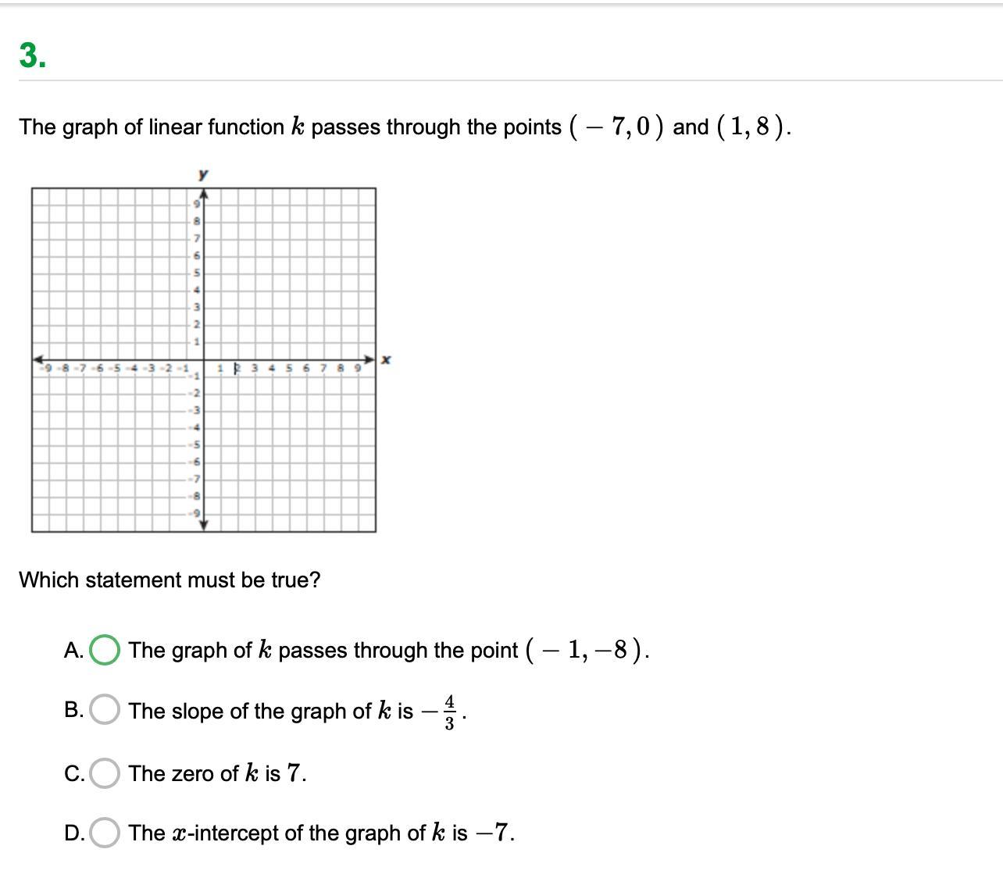The width and height of the screenshot is (1003, 892).
Task: Click the point (-7, 0) on the graph
Action: point(83,360)
